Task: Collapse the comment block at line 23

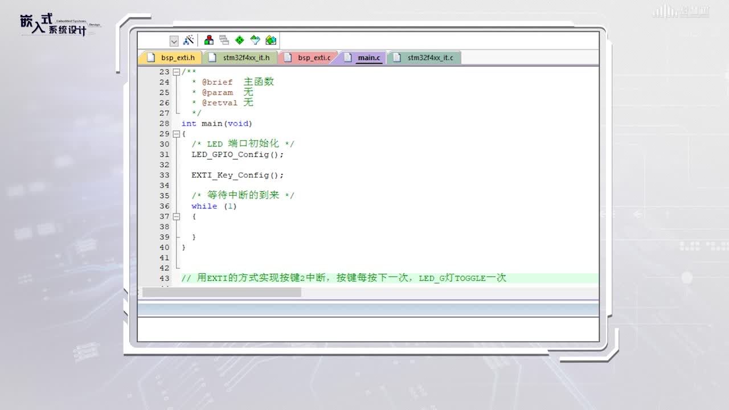Action: [177, 72]
